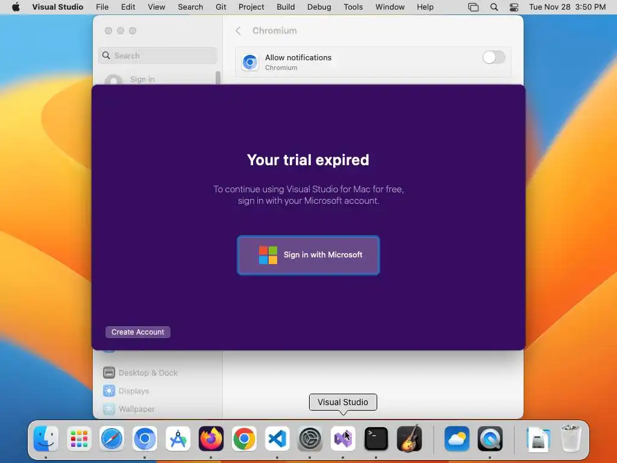Open the Build menu
This screenshot has height=463, width=617.
pyautogui.click(x=286, y=7)
